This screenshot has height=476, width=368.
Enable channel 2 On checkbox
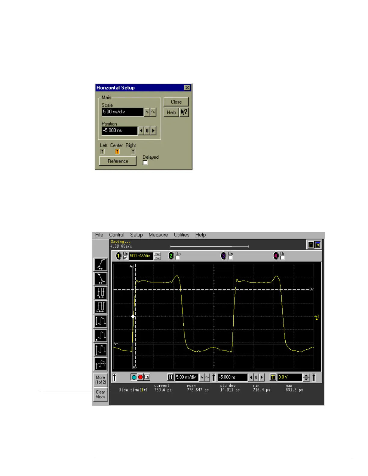tap(178, 258)
